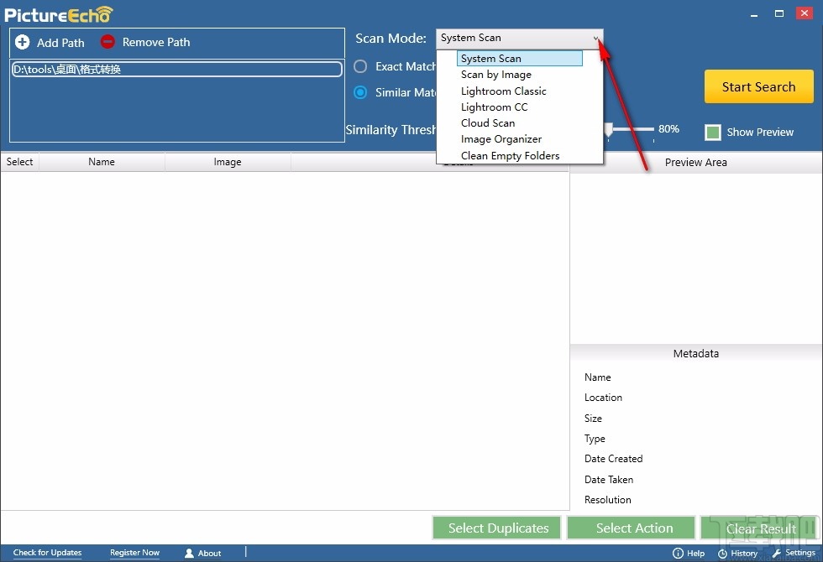The height and width of the screenshot is (562, 823).
Task: Click the Select Duplicates button
Action: click(x=496, y=528)
